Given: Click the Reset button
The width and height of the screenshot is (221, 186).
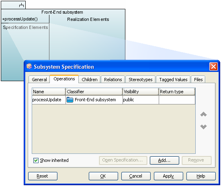Looking at the screenshot, I should click(43, 176).
